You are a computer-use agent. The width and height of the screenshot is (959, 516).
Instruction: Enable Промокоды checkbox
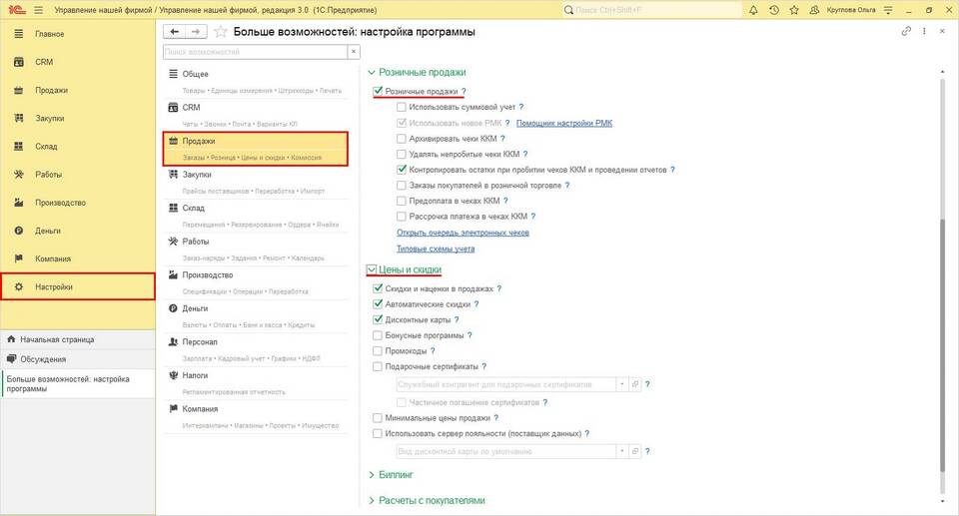pos(378,351)
